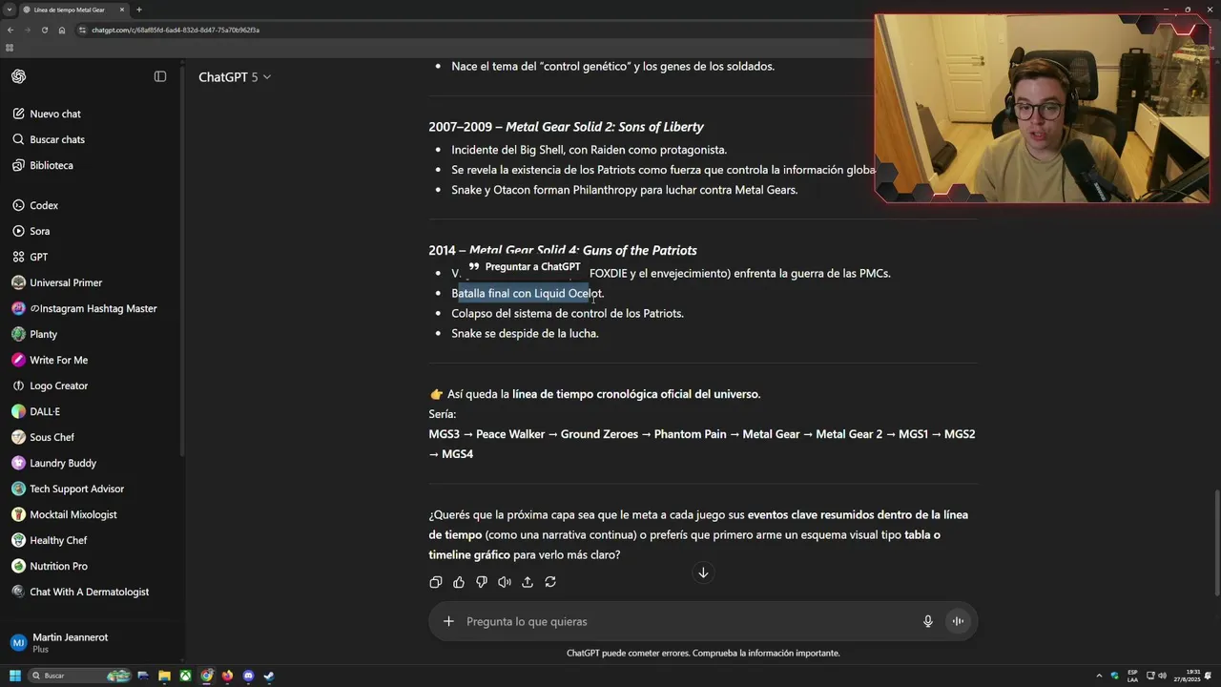The height and width of the screenshot is (687, 1221).
Task: Share the response with the share icon
Action: 528,582
